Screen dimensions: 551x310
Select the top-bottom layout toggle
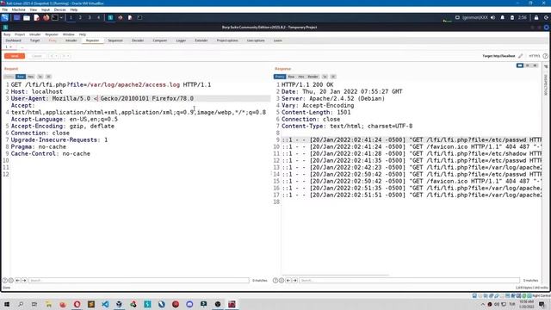[x=528, y=65]
